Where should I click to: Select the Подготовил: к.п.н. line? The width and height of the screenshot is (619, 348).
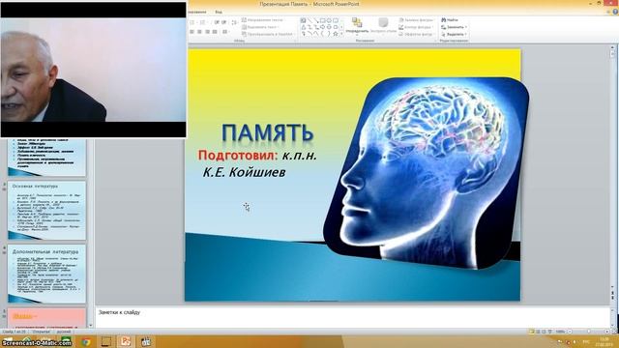point(257,155)
